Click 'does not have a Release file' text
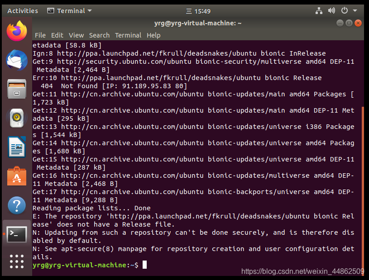Image resolution: width=369 pixels, height=280 pixels. tap(115, 224)
